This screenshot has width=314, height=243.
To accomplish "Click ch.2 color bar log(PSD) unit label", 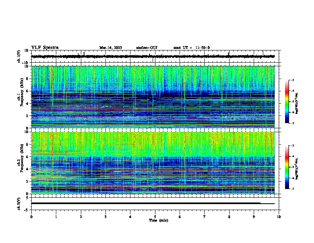I will click(x=297, y=169).
